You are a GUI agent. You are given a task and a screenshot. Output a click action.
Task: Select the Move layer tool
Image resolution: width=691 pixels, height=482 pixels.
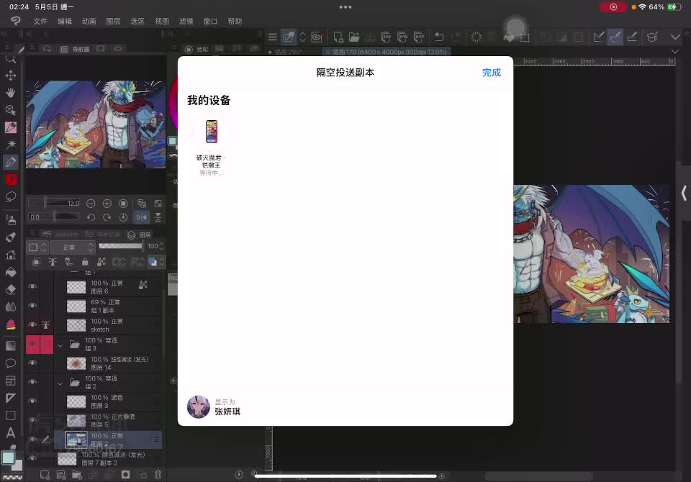click(x=11, y=76)
